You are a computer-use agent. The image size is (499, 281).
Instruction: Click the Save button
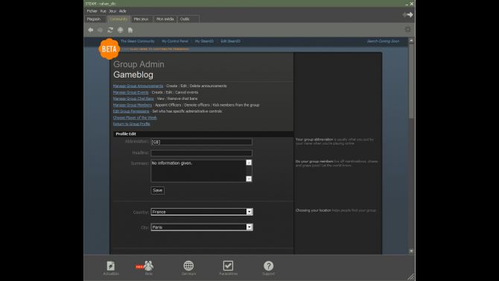(x=158, y=191)
